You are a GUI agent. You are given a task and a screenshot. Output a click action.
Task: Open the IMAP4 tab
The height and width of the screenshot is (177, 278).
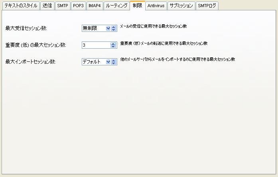coord(95,6)
